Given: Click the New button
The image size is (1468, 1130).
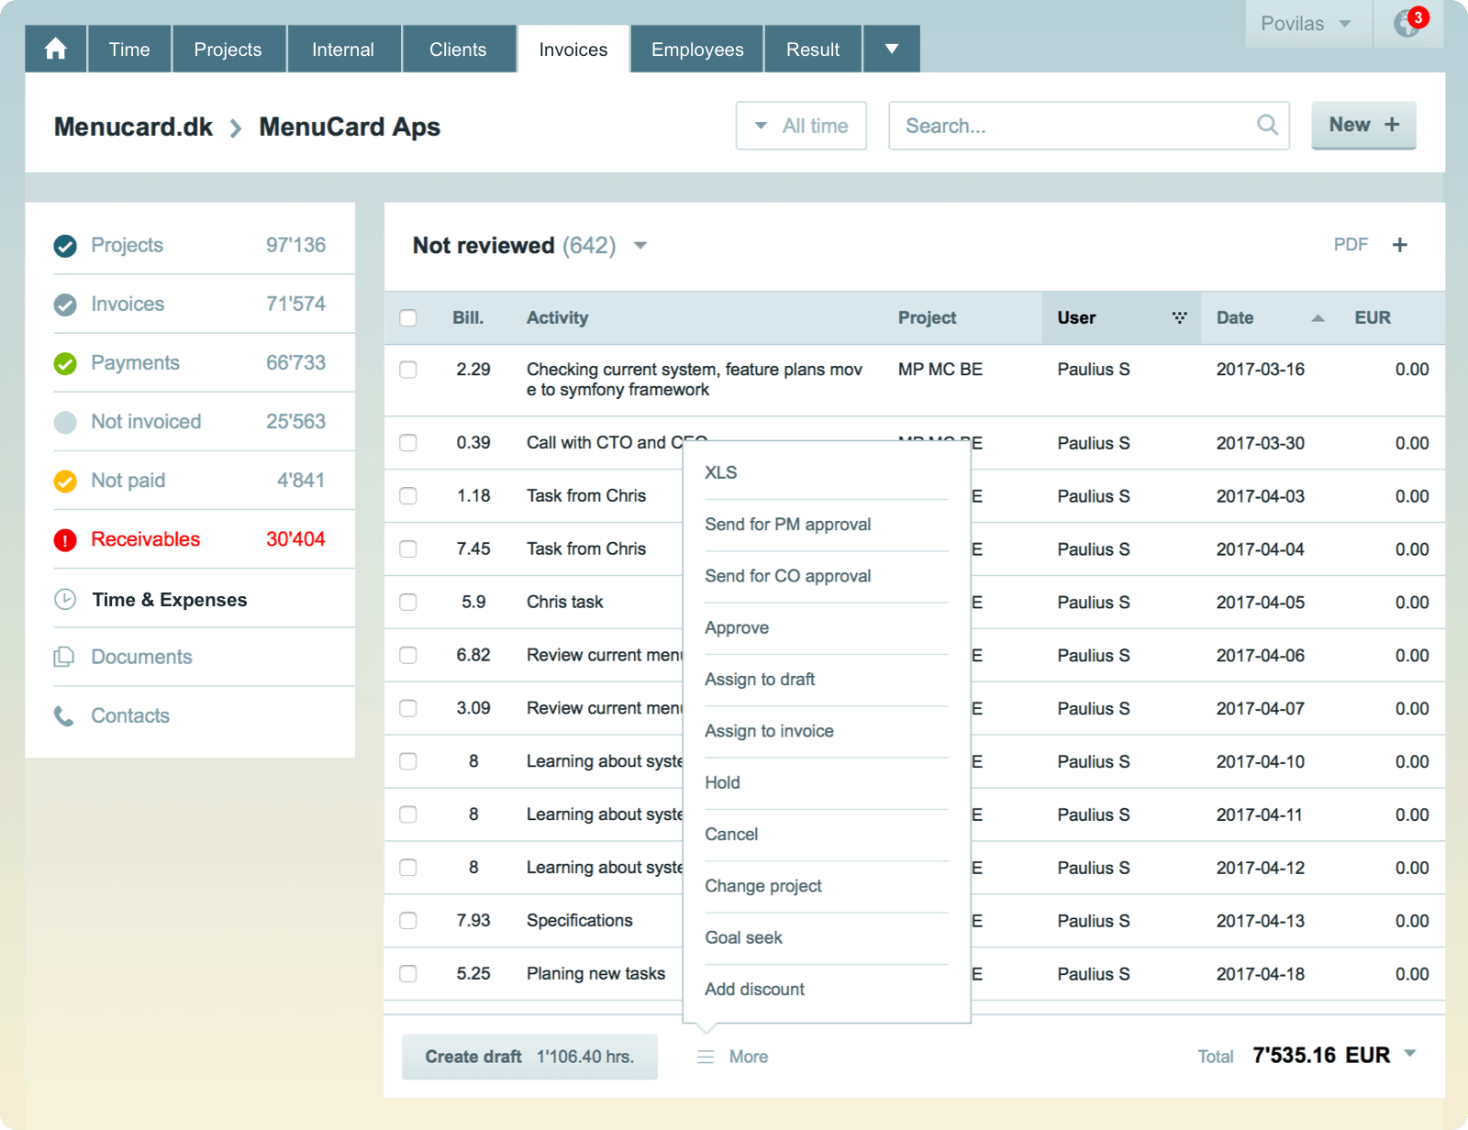Looking at the screenshot, I should point(1363,126).
